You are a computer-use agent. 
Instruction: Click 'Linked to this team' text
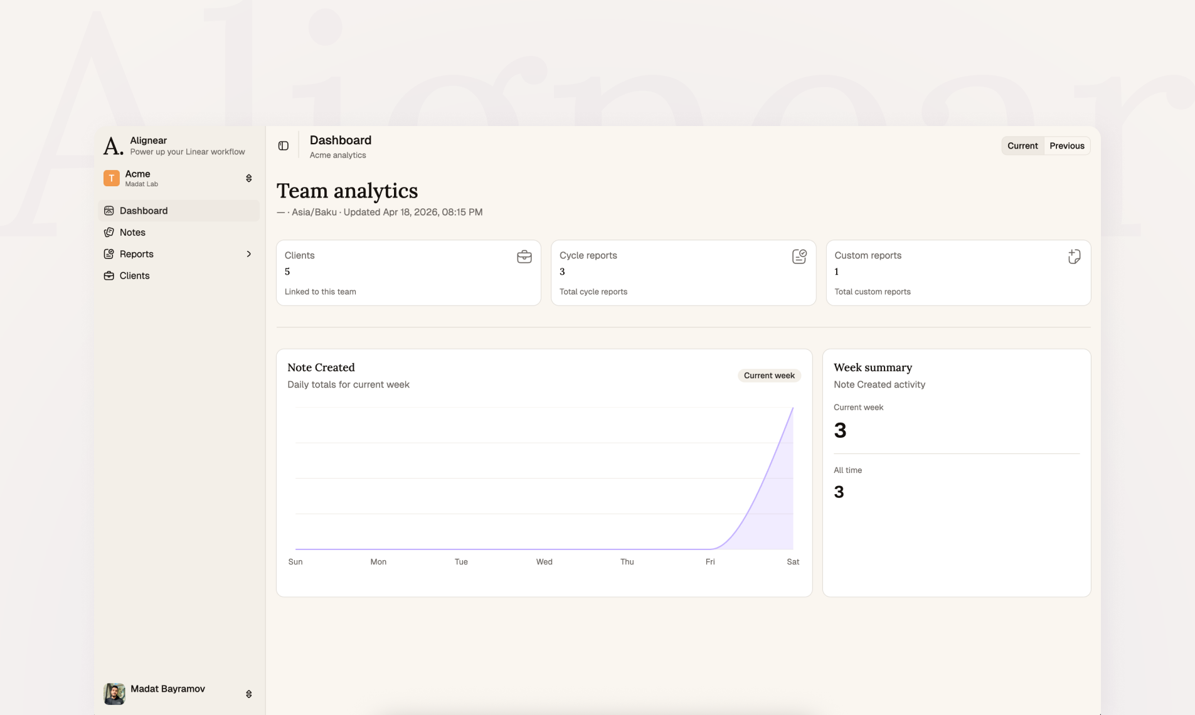click(x=321, y=292)
